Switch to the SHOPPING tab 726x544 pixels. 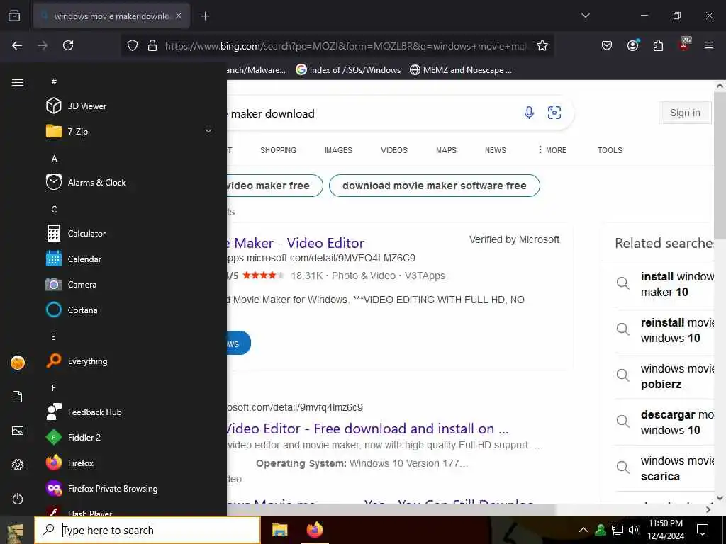click(278, 150)
